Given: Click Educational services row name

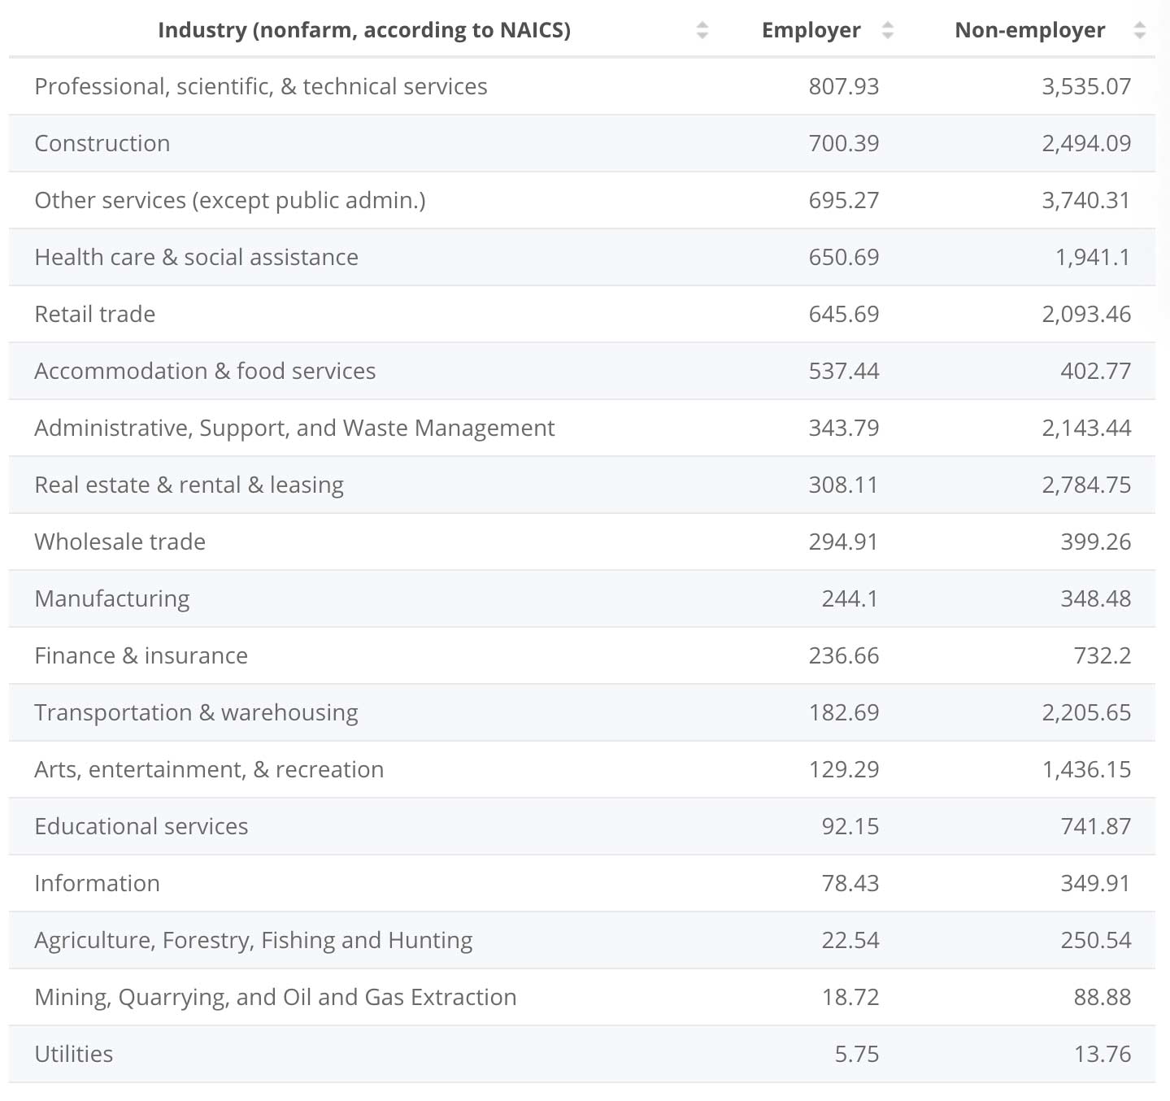Looking at the screenshot, I should click(x=141, y=827).
